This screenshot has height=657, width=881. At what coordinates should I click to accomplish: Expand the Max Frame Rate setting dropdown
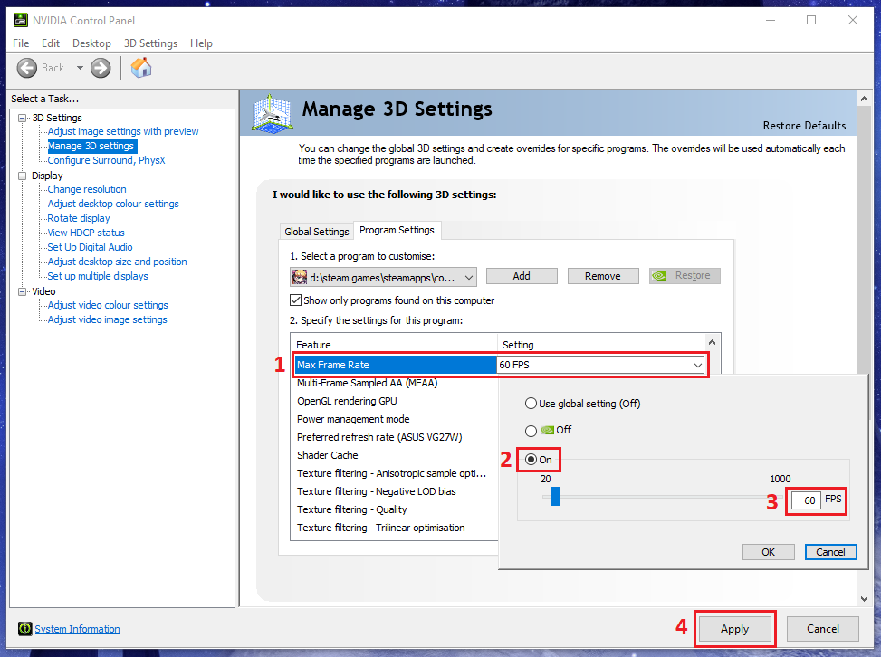(x=697, y=365)
